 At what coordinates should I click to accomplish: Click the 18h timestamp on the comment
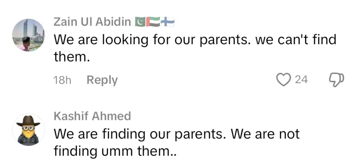click(x=62, y=80)
